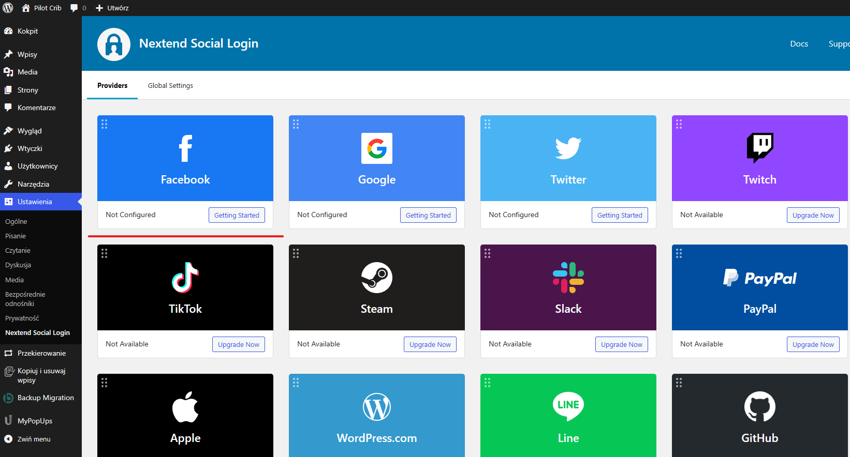Open the comments bubble in admin bar

[x=74, y=8]
